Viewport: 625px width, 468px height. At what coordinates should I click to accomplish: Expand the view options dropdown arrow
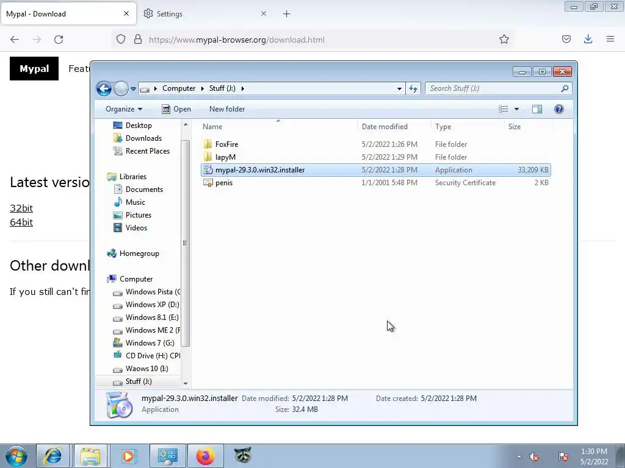(x=516, y=109)
